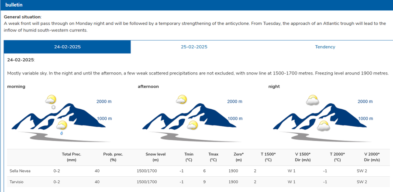Click Tarvisio Tmax value 9
The height and width of the screenshot is (192, 393).
point(204,182)
